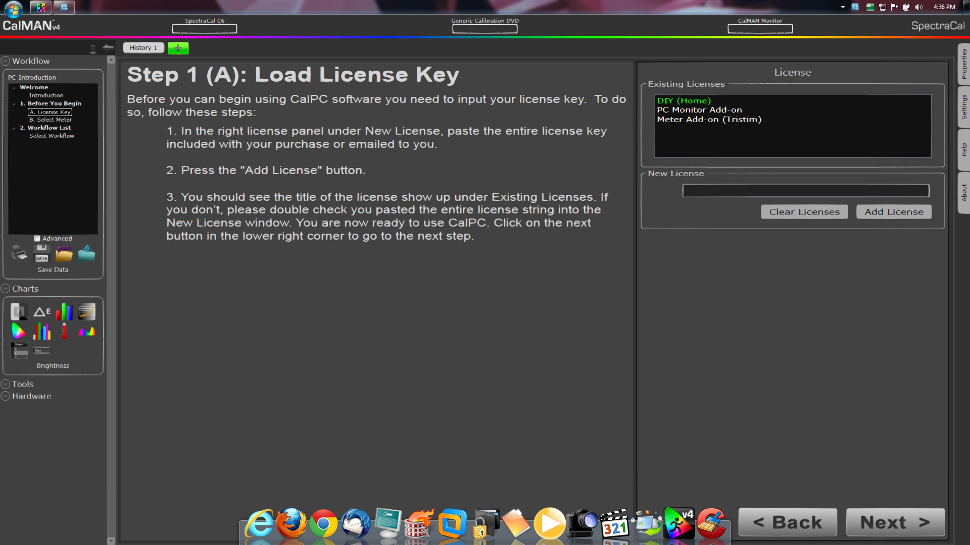Click the open folder icon in Workflow panel
Screen dimensions: 970x545
point(64,253)
